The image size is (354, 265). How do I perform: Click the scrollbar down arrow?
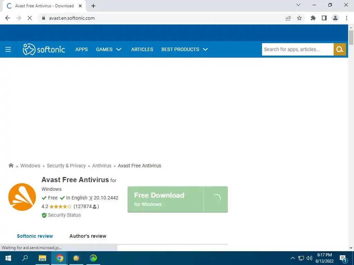(351, 248)
